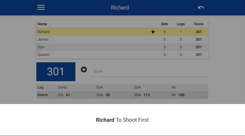Select the Richard player row
Screen dimensions: 245x136
122,32
